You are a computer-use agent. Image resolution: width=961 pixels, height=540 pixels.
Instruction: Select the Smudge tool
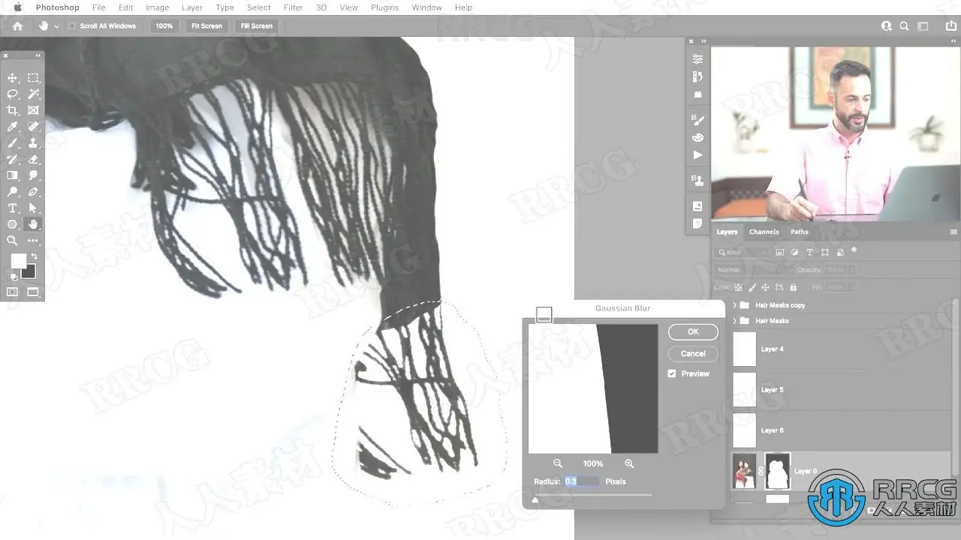click(33, 175)
